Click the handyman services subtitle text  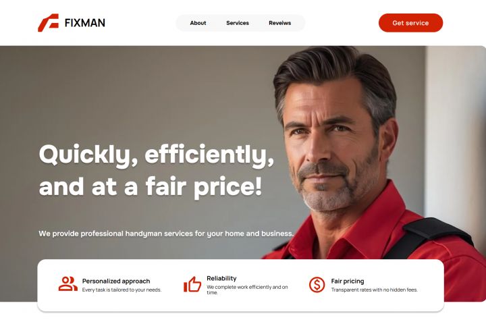click(166, 234)
